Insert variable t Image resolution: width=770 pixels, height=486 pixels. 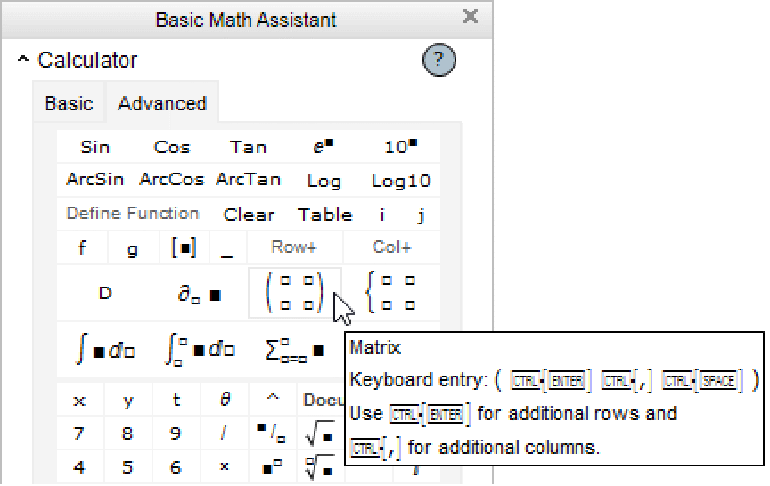(176, 400)
